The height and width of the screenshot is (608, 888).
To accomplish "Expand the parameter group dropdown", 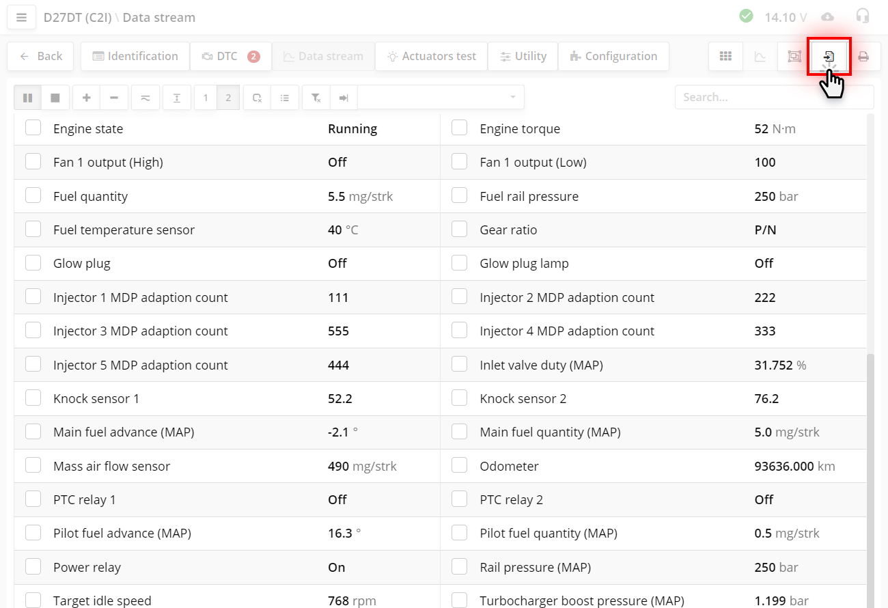I will coord(512,98).
